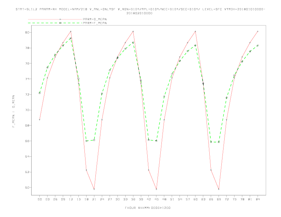
Task: Click the y-axis tick label 64
Action: [x=27, y=156]
